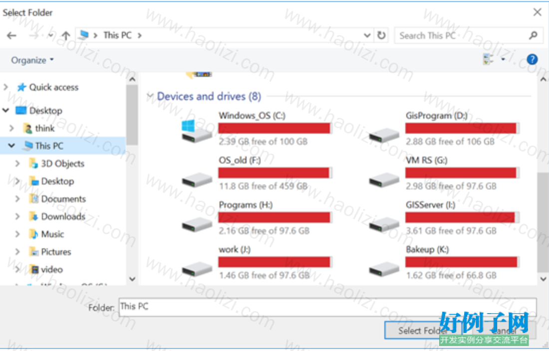Click the work (J:) drive name
This screenshot has height=351, width=549.
[x=235, y=250]
